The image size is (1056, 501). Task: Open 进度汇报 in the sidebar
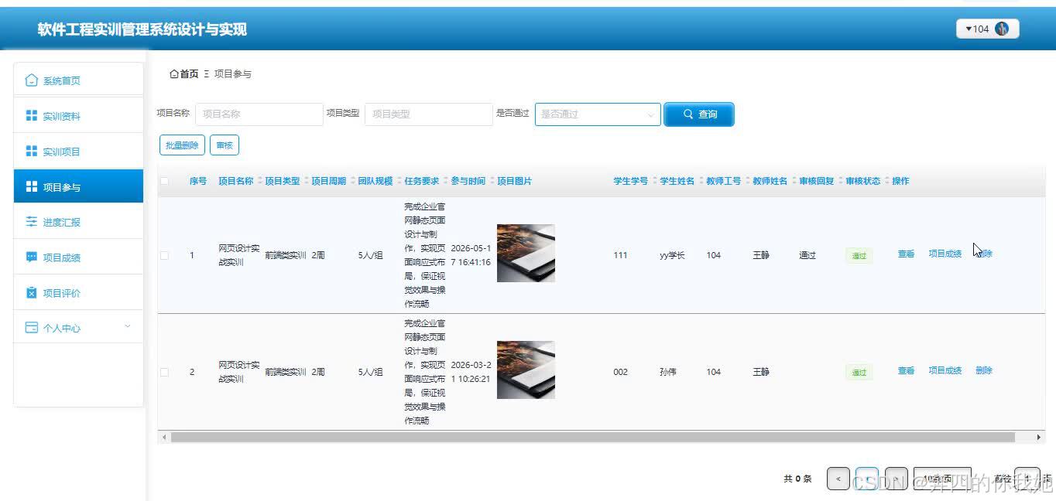tap(78, 222)
